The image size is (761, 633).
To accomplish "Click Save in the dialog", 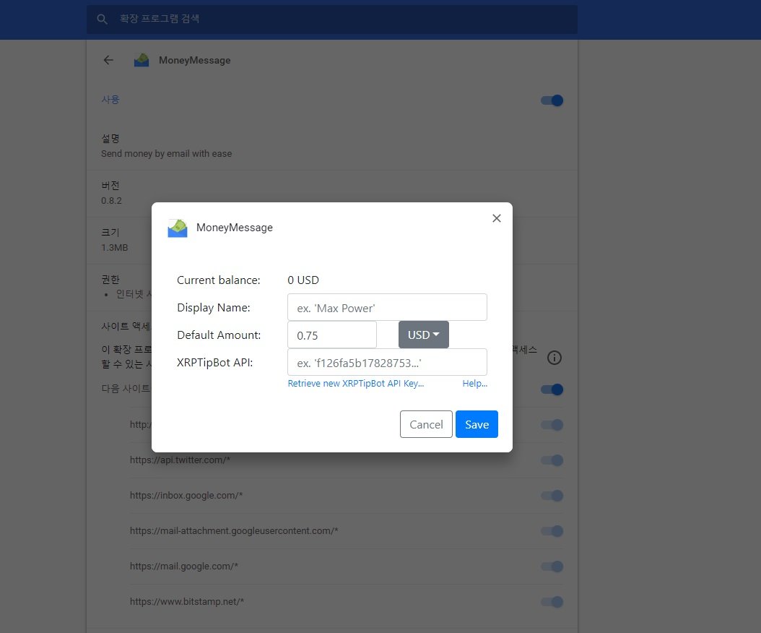I will pyautogui.click(x=477, y=424).
